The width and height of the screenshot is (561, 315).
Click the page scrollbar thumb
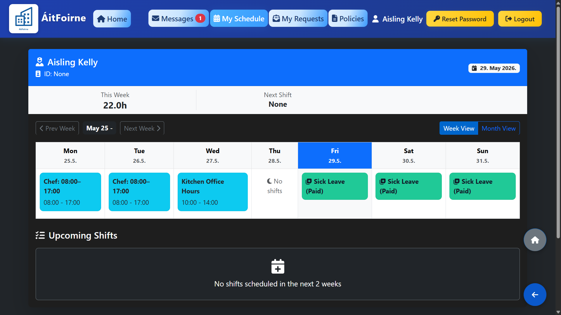pos(558,123)
